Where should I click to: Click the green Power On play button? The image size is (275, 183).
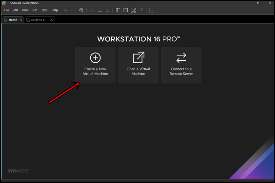tap(66, 10)
